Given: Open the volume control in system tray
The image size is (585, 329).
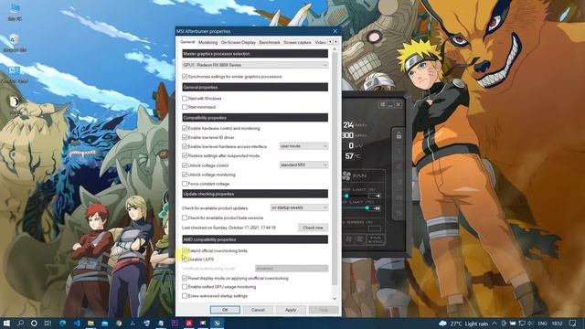Looking at the screenshot, I should (x=530, y=324).
